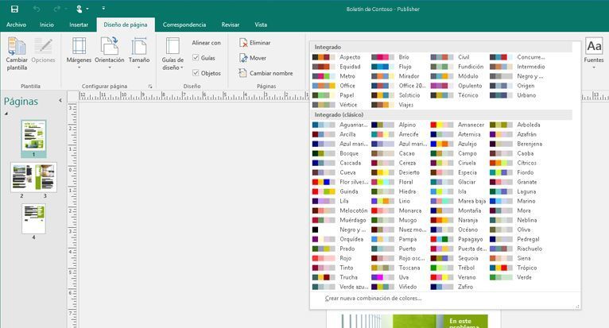Toggle the Guías checkbox
The image size is (609, 328).
click(x=196, y=58)
